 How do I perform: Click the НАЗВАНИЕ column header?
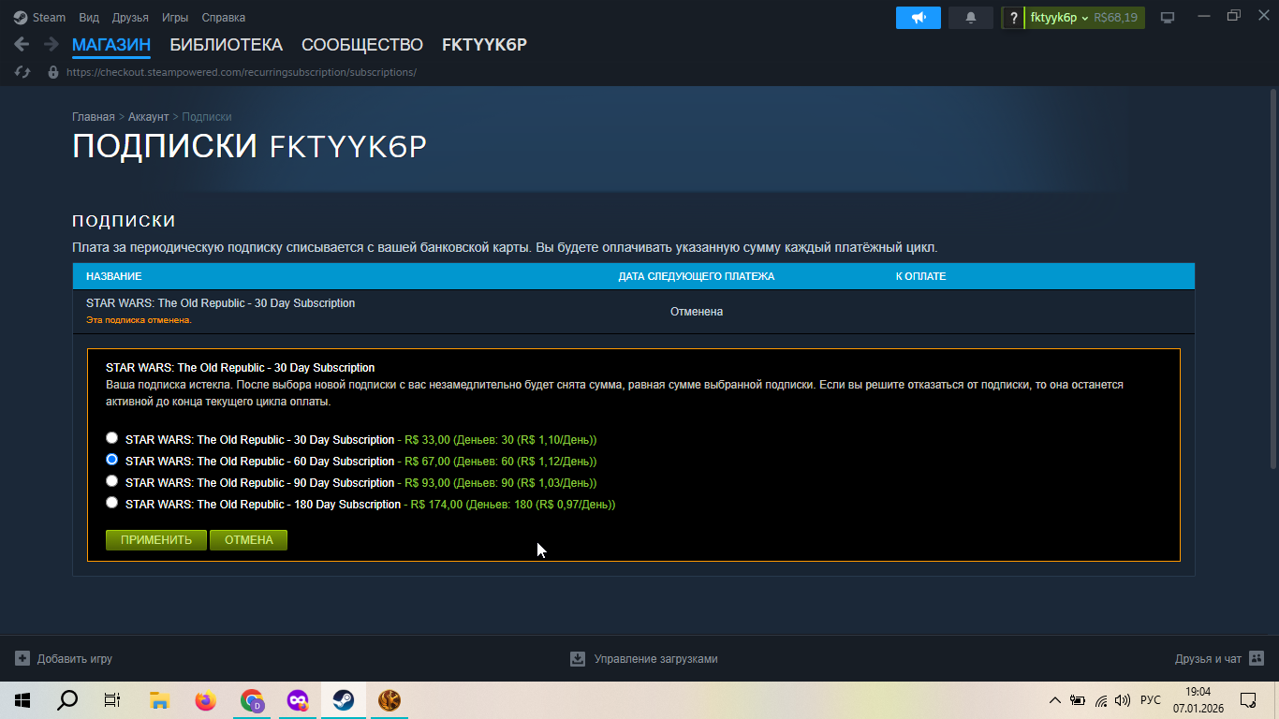[114, 277]
